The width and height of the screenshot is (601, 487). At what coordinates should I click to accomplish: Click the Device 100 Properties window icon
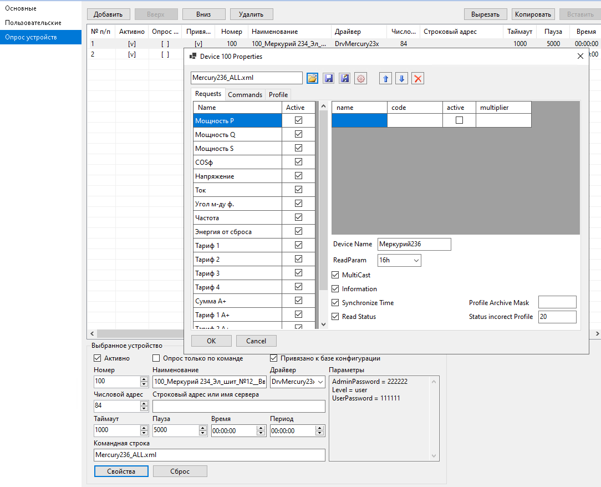(193, 57)
